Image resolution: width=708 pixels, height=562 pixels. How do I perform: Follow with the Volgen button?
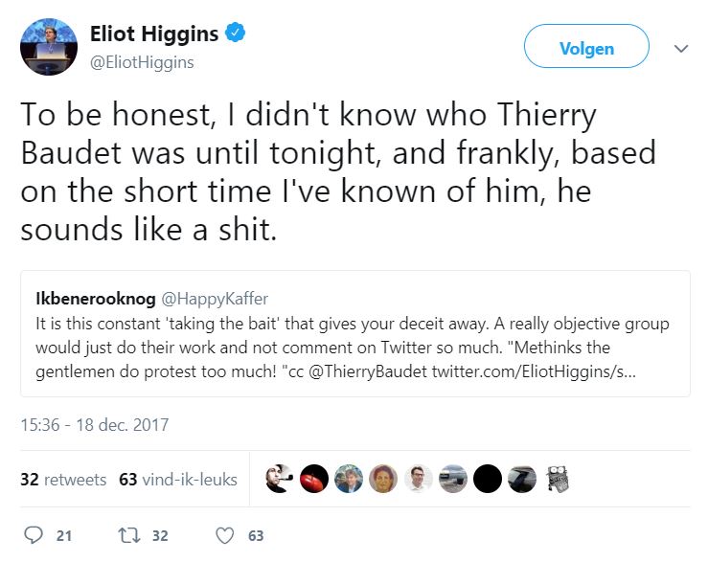click(586, 47)
